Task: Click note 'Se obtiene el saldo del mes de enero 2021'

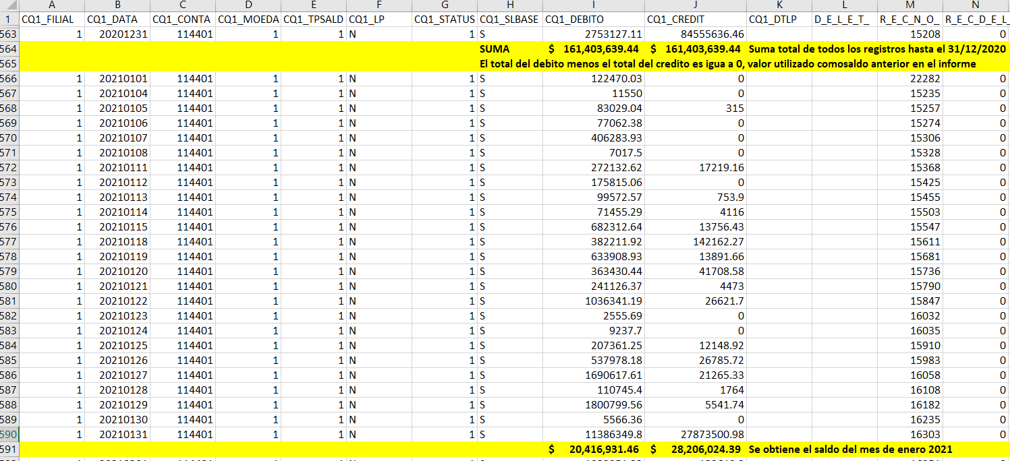Action: pyautogui.click(x=850, y=450)
